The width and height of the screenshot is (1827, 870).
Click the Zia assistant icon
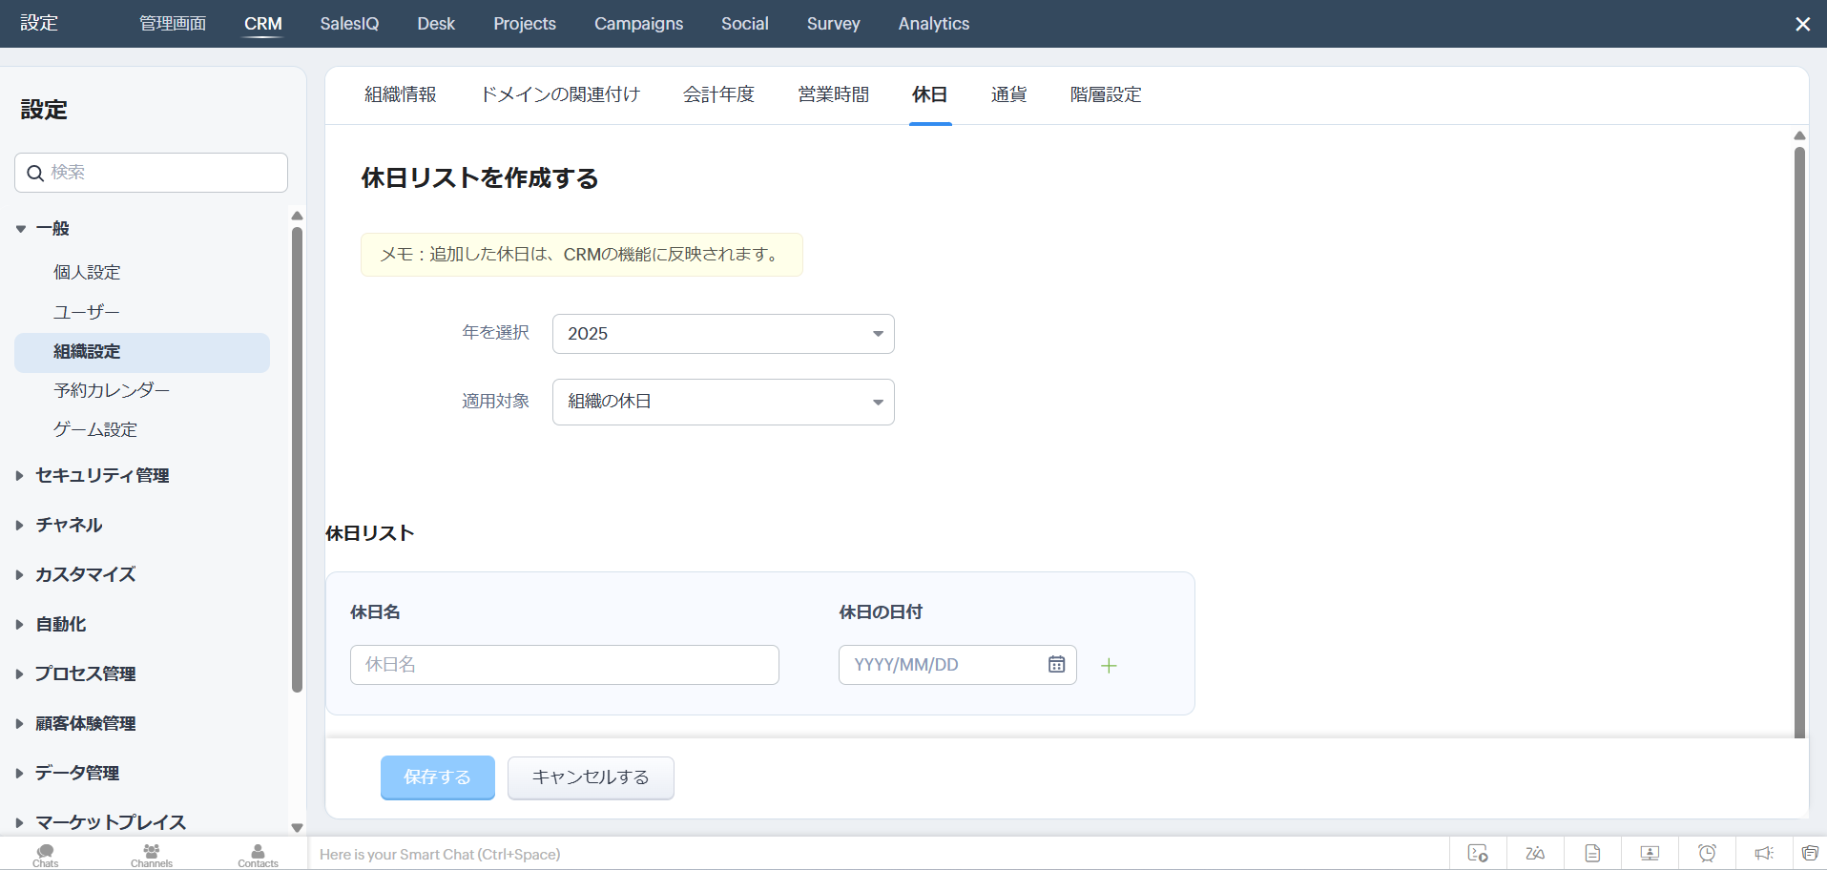click(1535, 853)
